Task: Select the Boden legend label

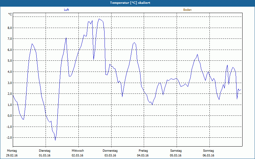Action: [x=187, y=10]
